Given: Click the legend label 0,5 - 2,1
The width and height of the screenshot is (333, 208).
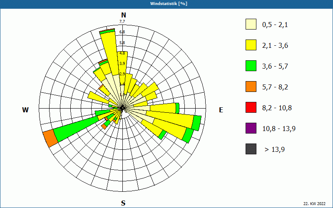Looking at the screenshot, I should 275,25.
